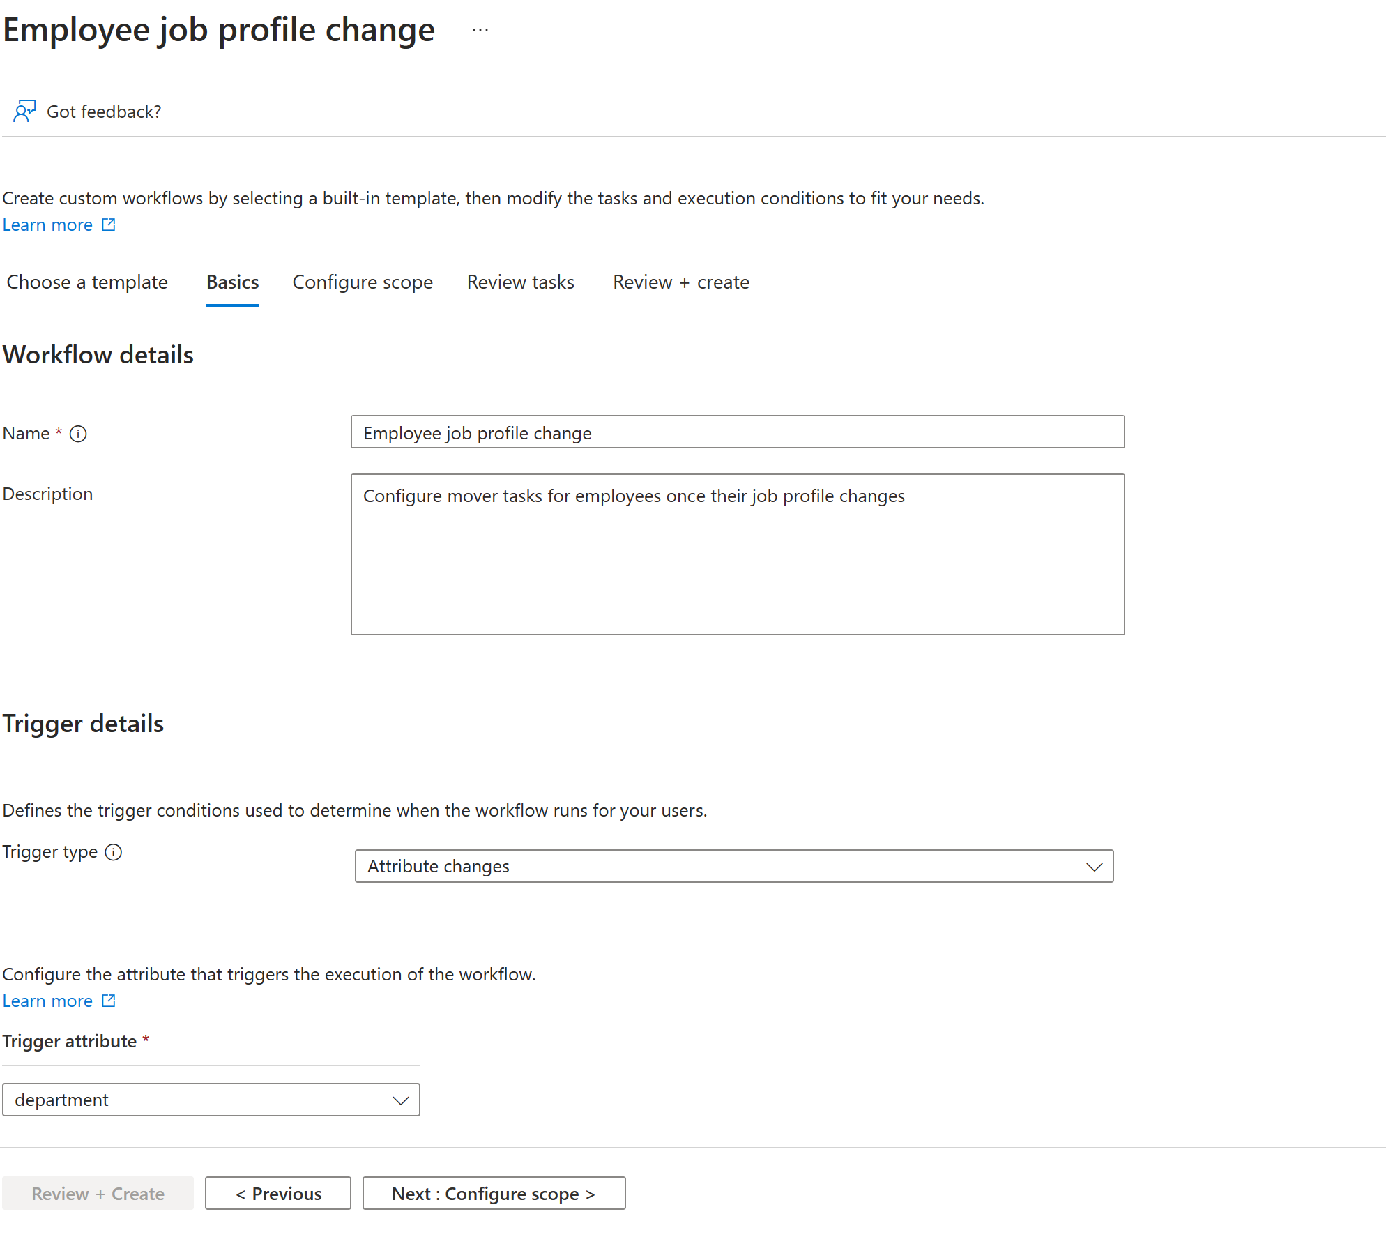The image size is (1386, 1237).
Task: Open the Basics tab
Action: click(231, 282)
